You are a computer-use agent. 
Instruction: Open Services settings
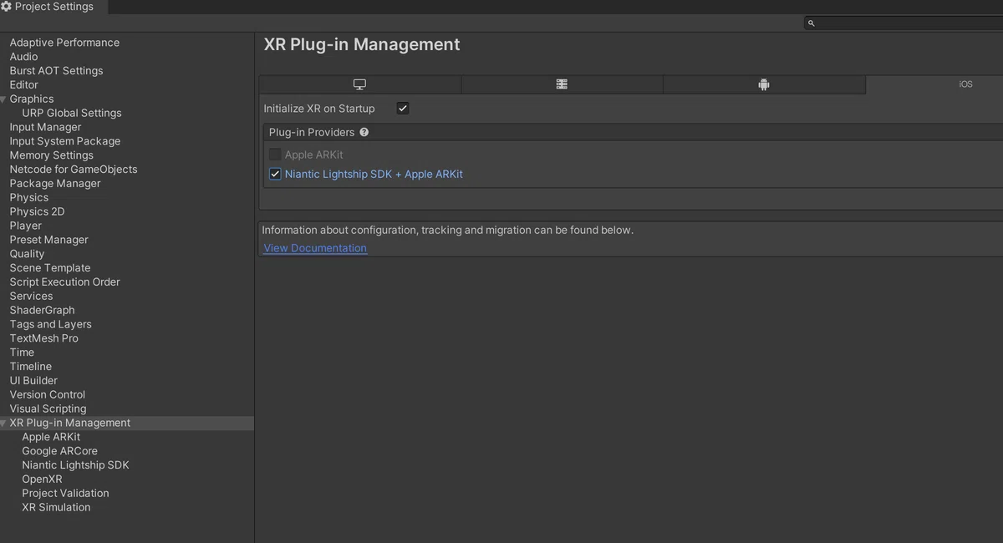[31, 297]
